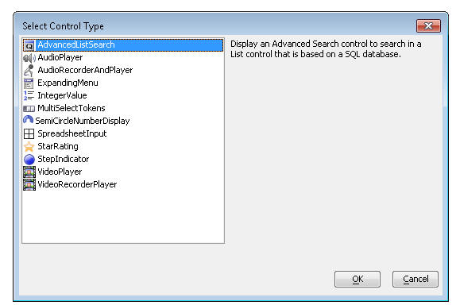
Task: Click the AdvancedListSearch magnifier icon
Action: (x=29, y=45)
